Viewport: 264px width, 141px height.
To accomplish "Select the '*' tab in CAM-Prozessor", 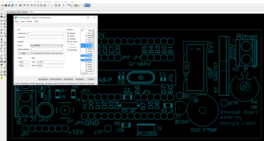I will point(17,26).
